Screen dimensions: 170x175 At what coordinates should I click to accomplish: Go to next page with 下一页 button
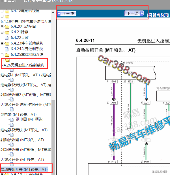pos(134,14)
